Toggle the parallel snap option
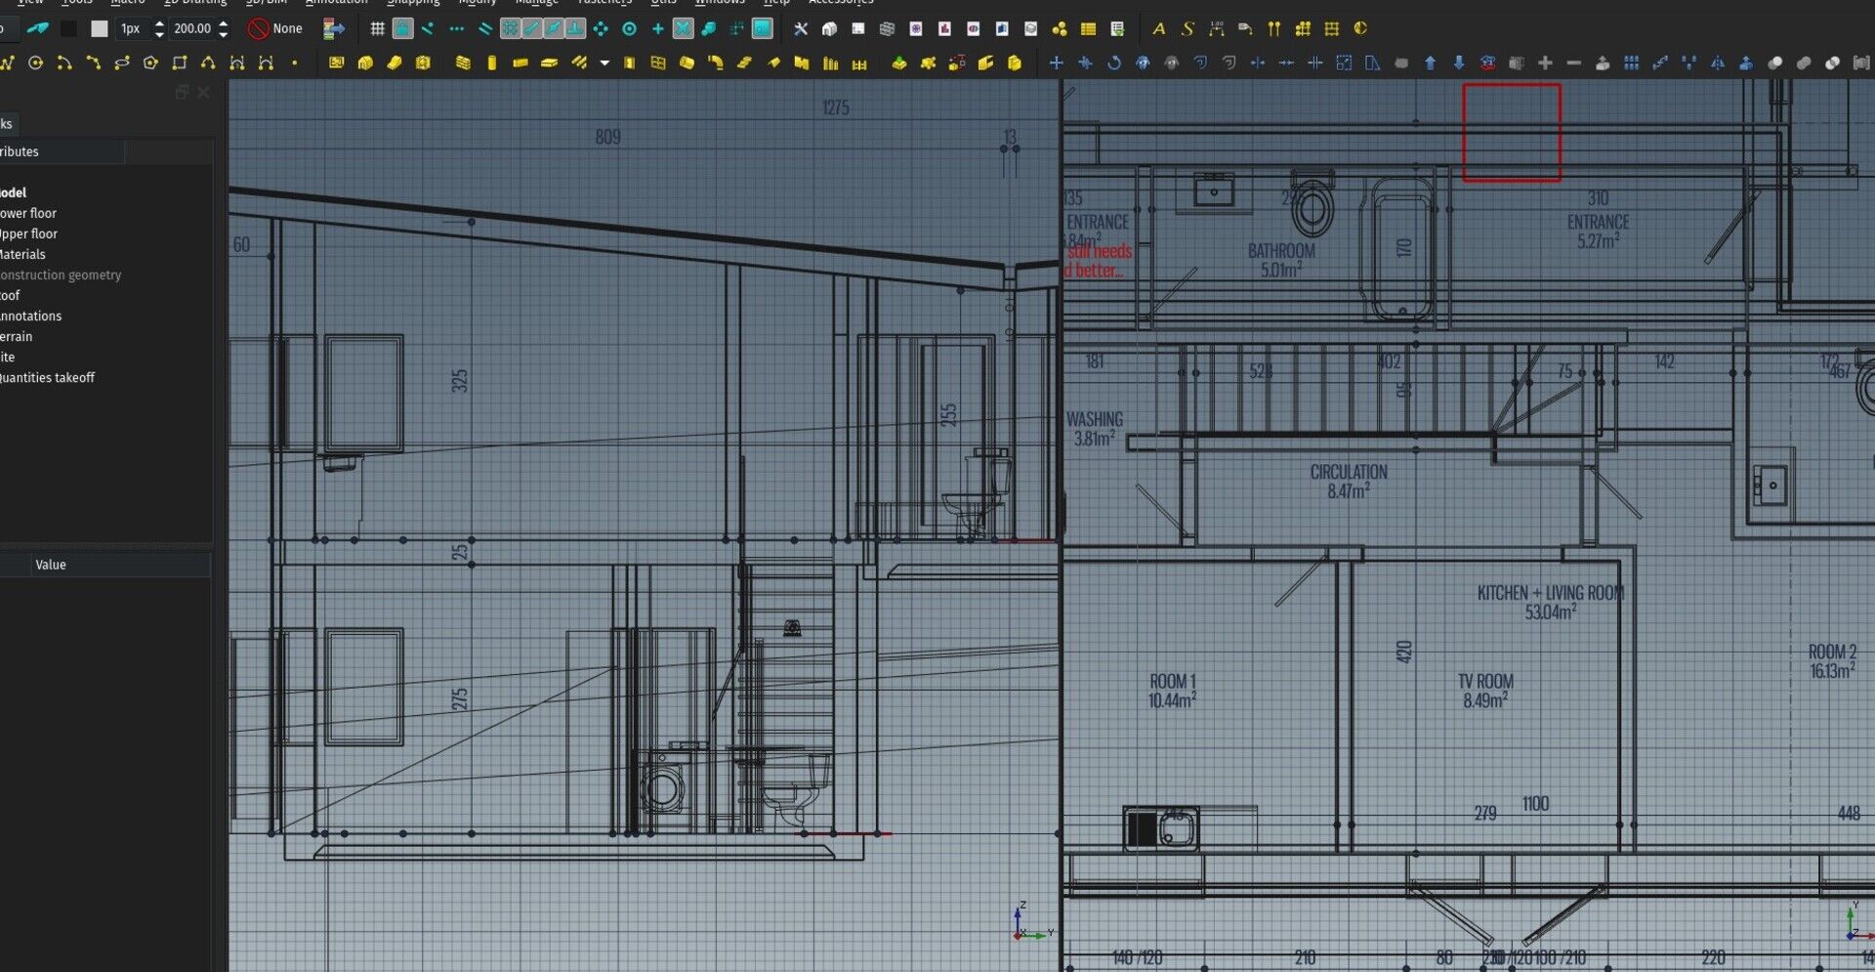 (x=484, y=28)
